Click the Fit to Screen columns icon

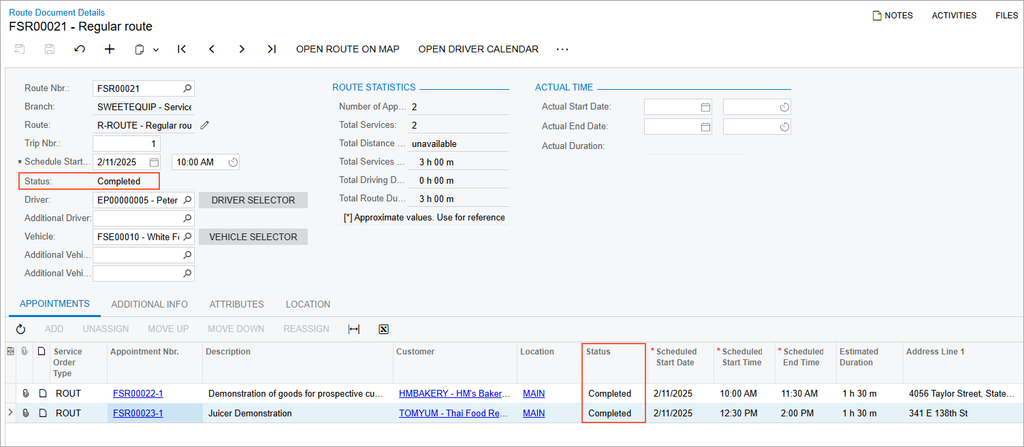click(354, 329)
